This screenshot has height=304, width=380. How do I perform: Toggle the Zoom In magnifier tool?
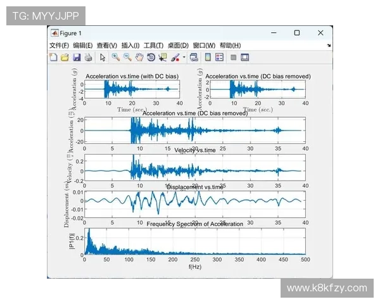(x=116, y=57)
